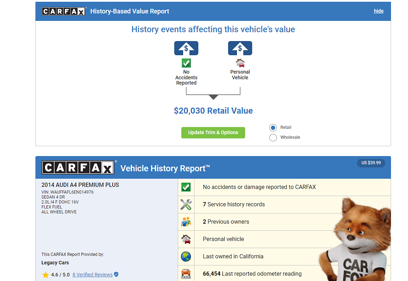The width and height of the screenshot is (408, 281).
Task: Click the green check icon in No accidents row
Action: tap(186, 187)
